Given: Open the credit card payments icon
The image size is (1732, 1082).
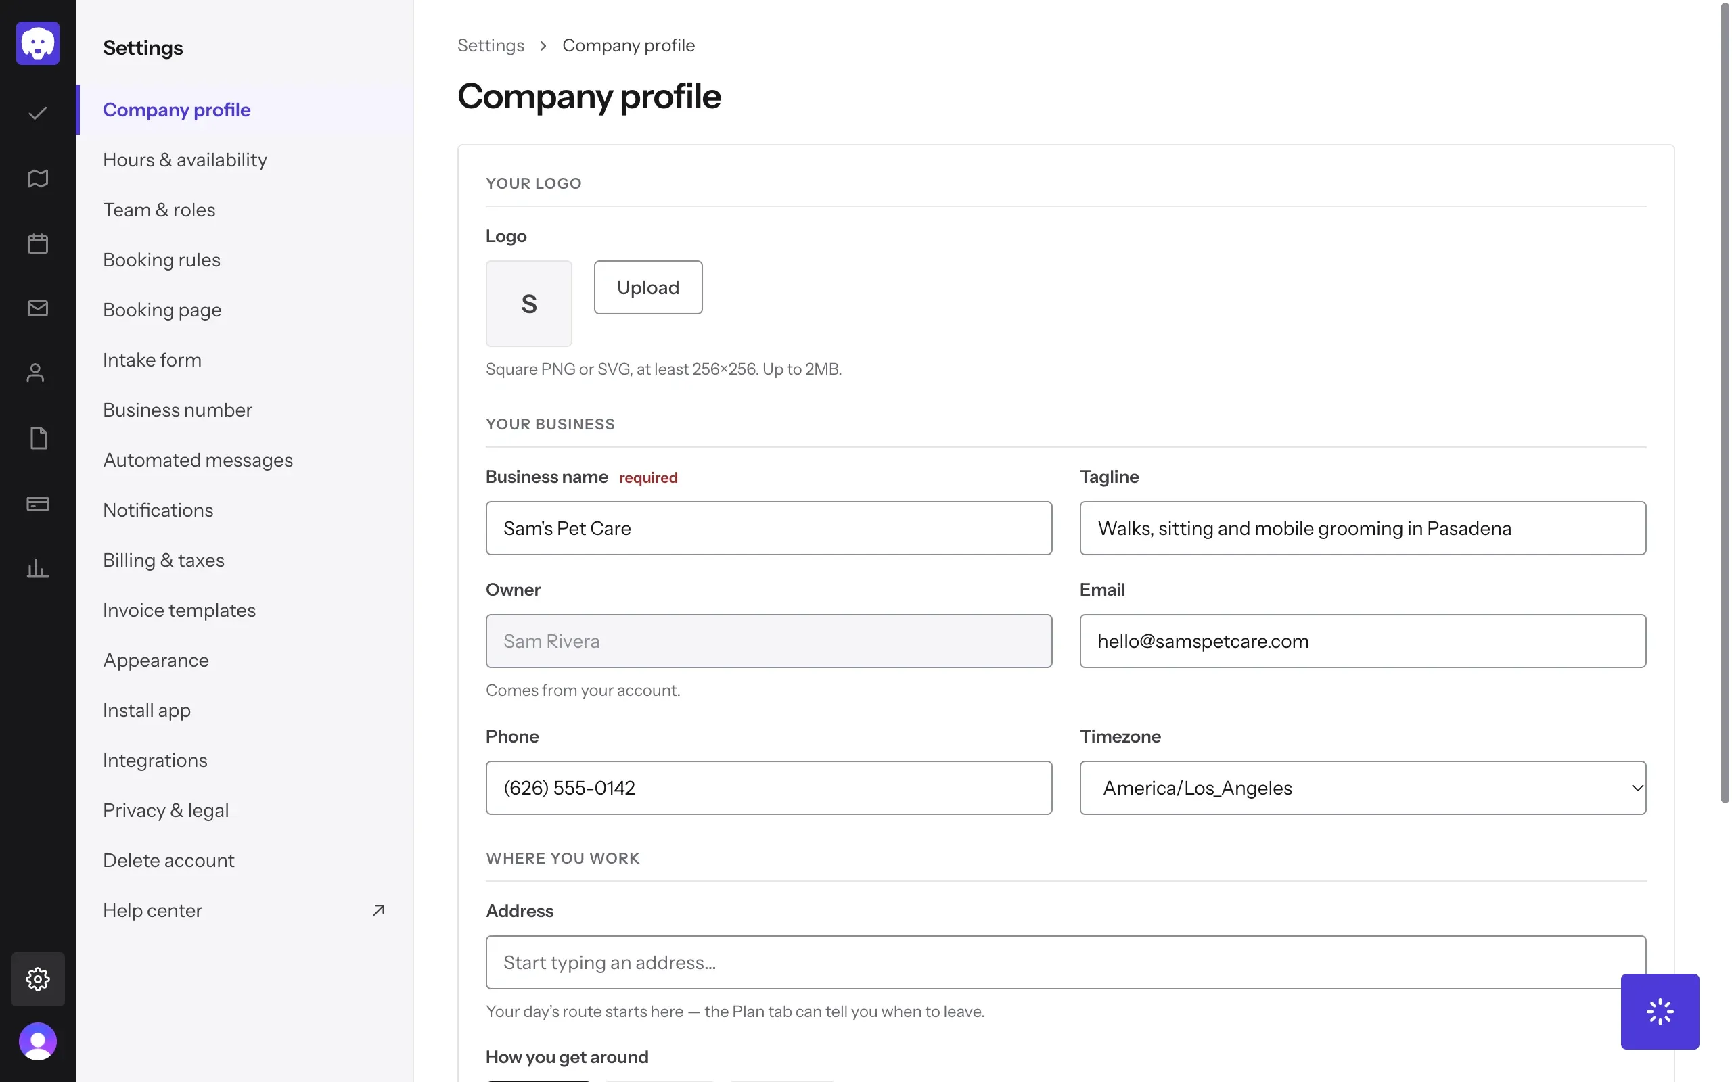Looking at the screenshot, I should (38, 504).
